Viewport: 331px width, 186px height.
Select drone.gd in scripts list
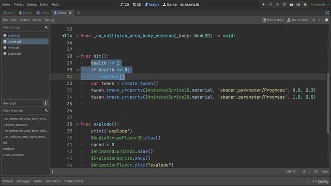[x=25, y=41]
